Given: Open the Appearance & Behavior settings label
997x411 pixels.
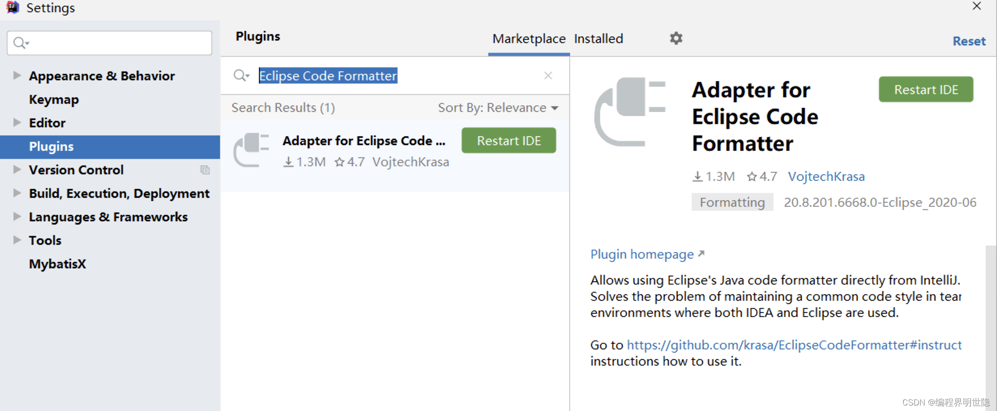Looking at the screenshot, I should coord(102,76).
